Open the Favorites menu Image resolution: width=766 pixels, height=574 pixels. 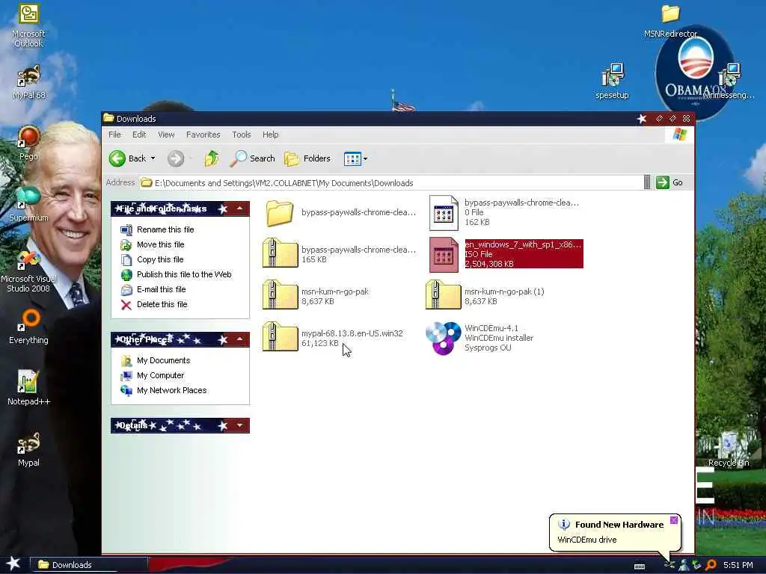(x=203, y=135)
